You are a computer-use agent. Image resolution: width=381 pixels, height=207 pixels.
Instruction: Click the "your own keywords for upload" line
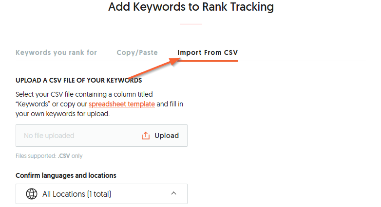[x=63, y=114]
